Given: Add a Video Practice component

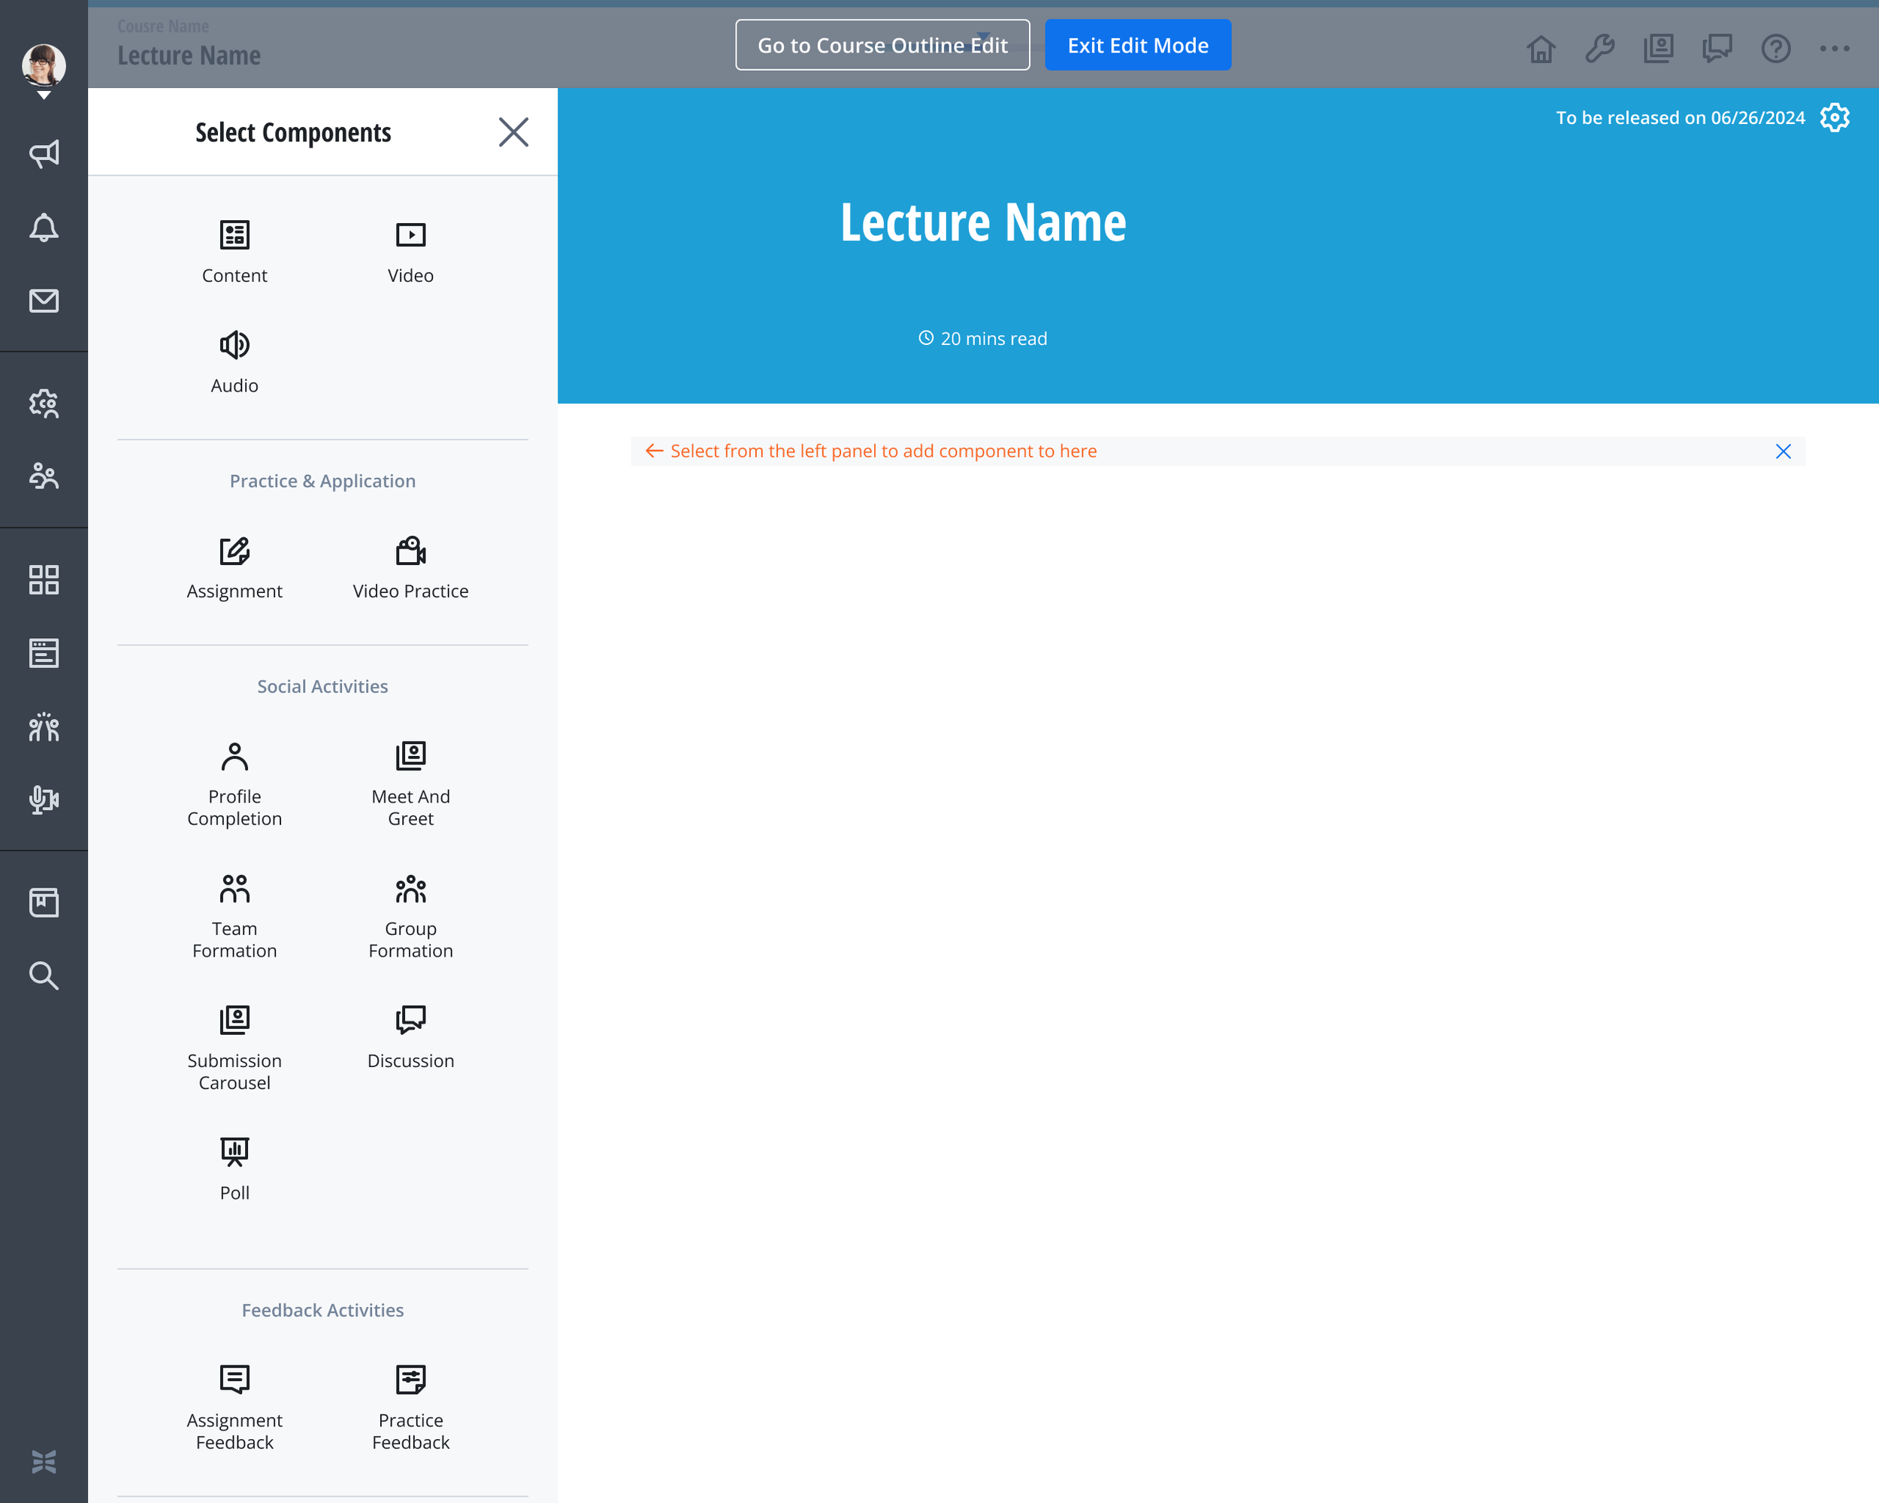Looking at the screenshot, I should pos(410,567).
